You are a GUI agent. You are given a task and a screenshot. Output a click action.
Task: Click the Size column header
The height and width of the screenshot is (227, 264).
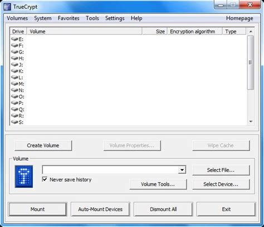[155, 31]
